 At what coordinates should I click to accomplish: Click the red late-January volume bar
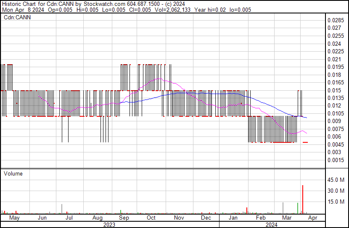[247, 211]
